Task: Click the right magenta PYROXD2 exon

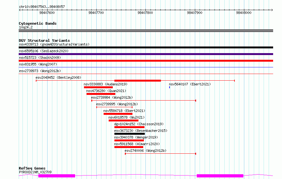Action: point(220,176)
